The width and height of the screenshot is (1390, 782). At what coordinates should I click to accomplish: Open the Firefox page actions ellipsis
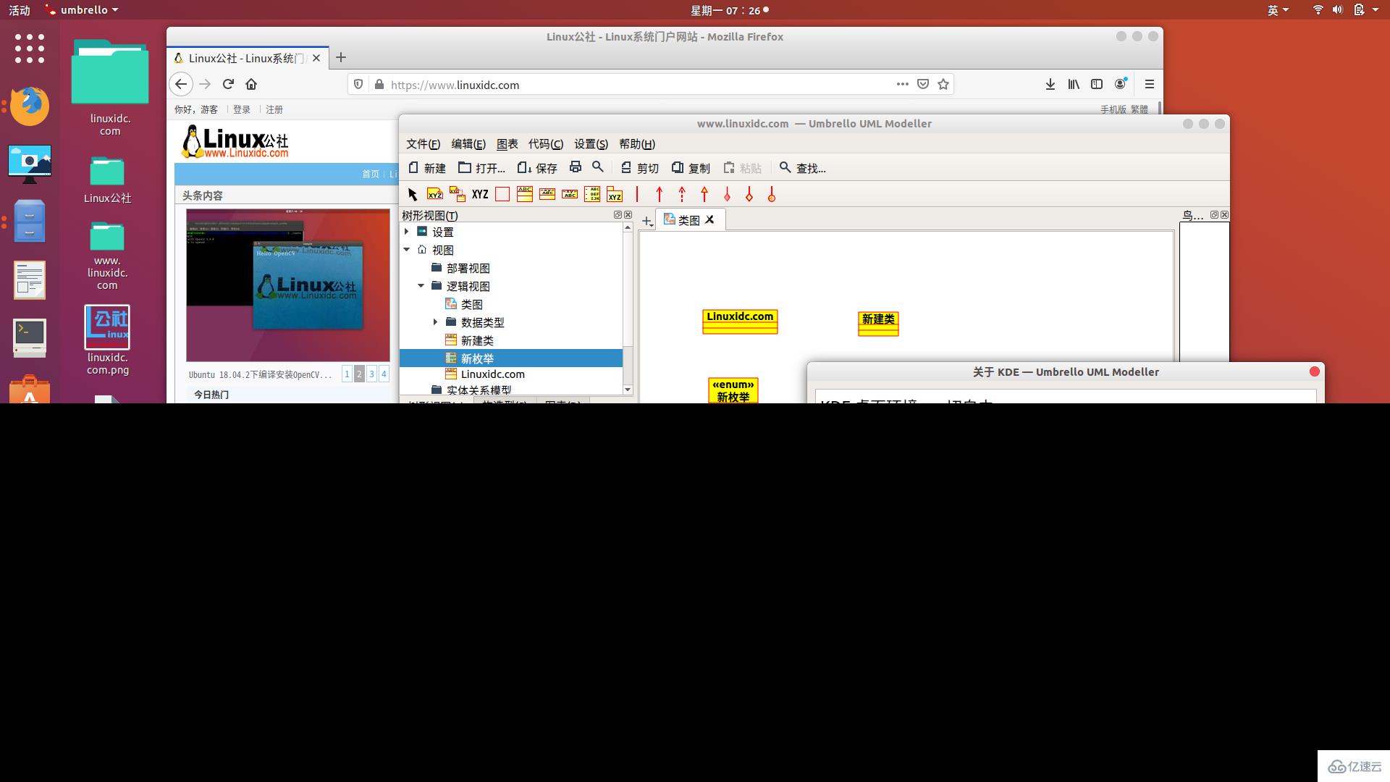pyautogui.click(x=902, y=84)
